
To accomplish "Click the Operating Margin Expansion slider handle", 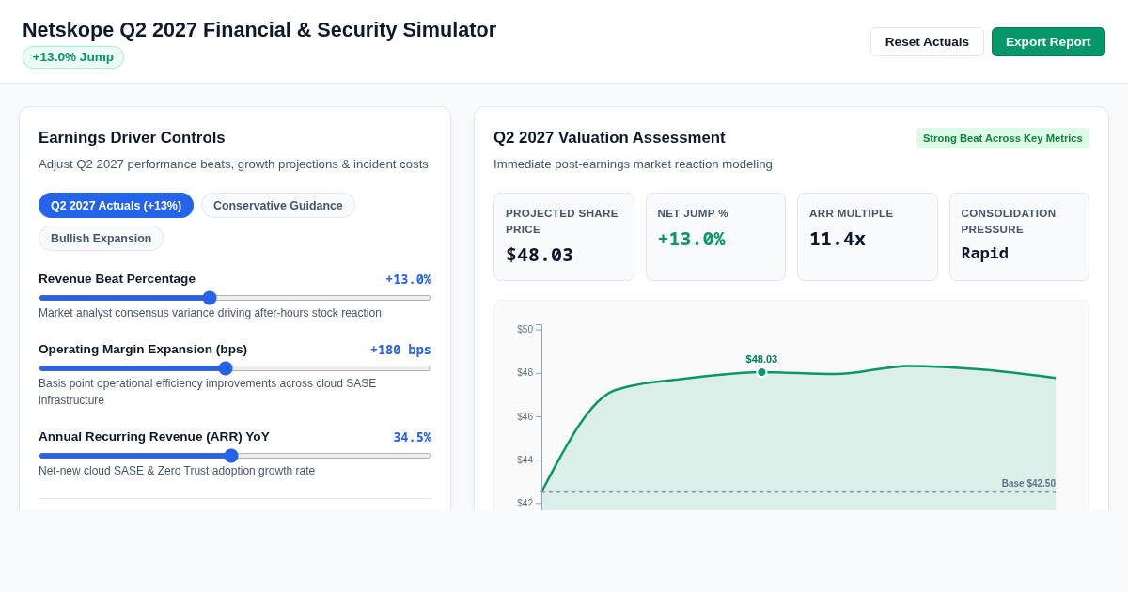I will click(226, 368).
